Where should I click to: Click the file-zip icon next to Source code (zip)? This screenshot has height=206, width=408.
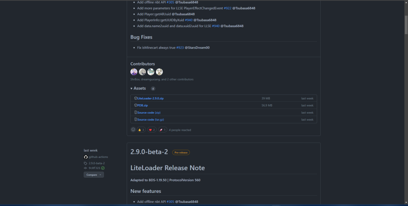(135, 113)
